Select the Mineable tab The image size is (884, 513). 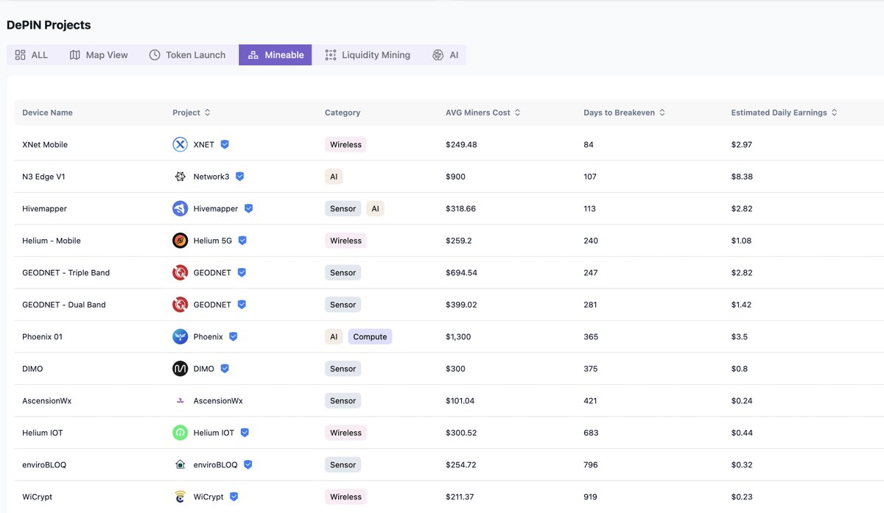(x=275, y=55)
